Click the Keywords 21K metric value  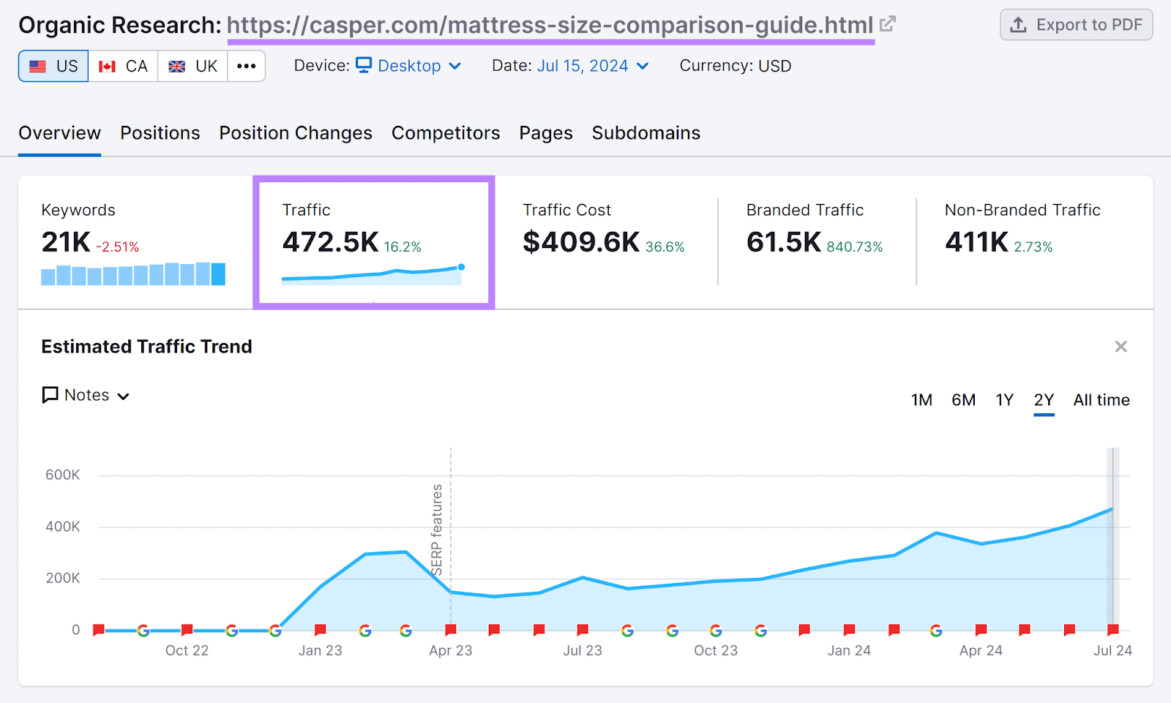point(66,242)
